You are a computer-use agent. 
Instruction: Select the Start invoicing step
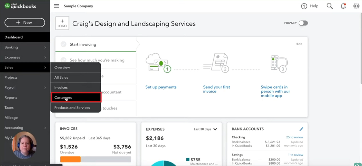point(96,44)
